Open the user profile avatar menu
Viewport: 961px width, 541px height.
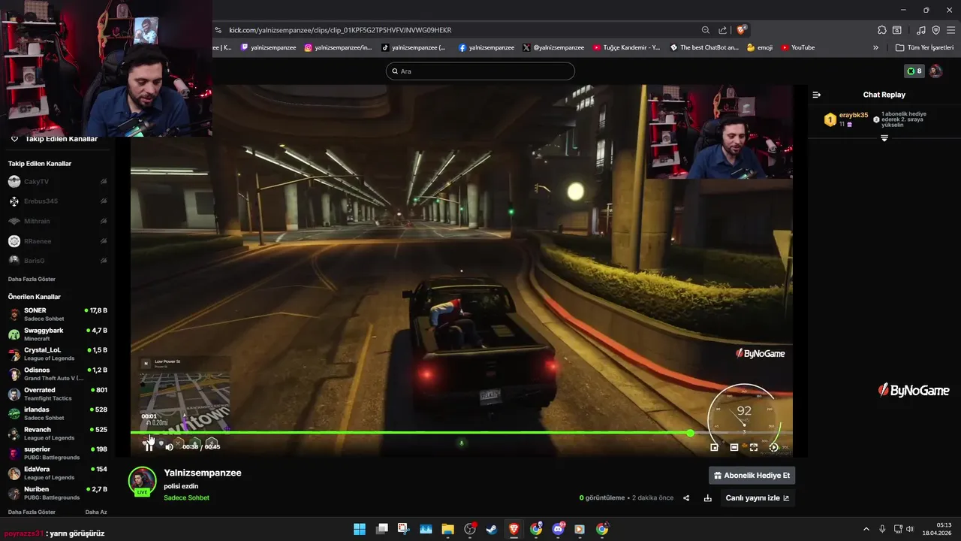tap(935, 71)
